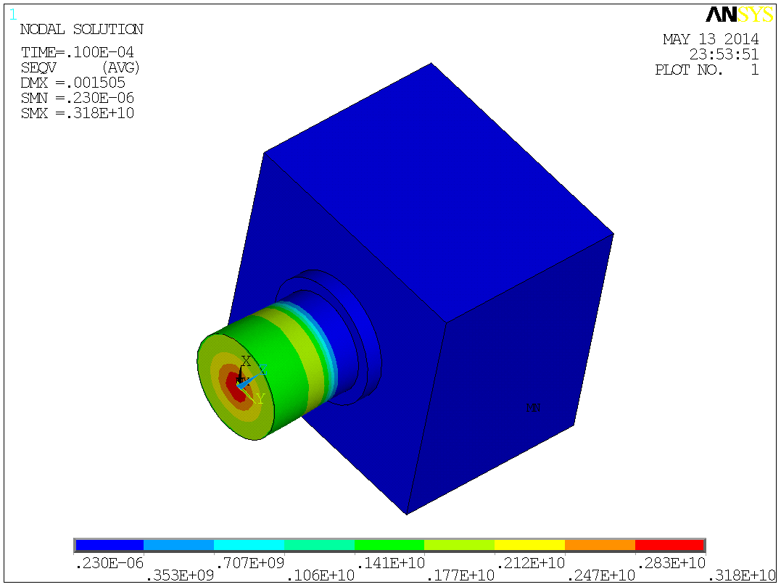Viewport: 781px width, 587px height.
Task: Click the ANSYS logo
Action: pos(740,14)
